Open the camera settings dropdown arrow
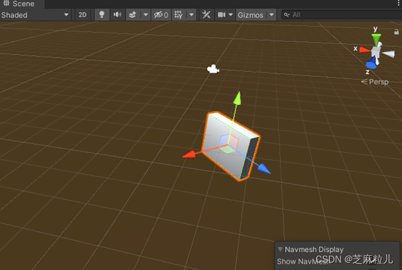402x270 pixels. (x=231, y=15)
